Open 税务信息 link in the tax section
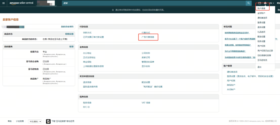Screen dimensions: 280x125 pyautogui.click(x=87, y=103)
